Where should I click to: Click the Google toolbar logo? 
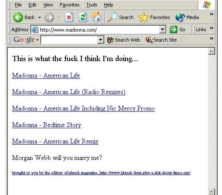24,39
